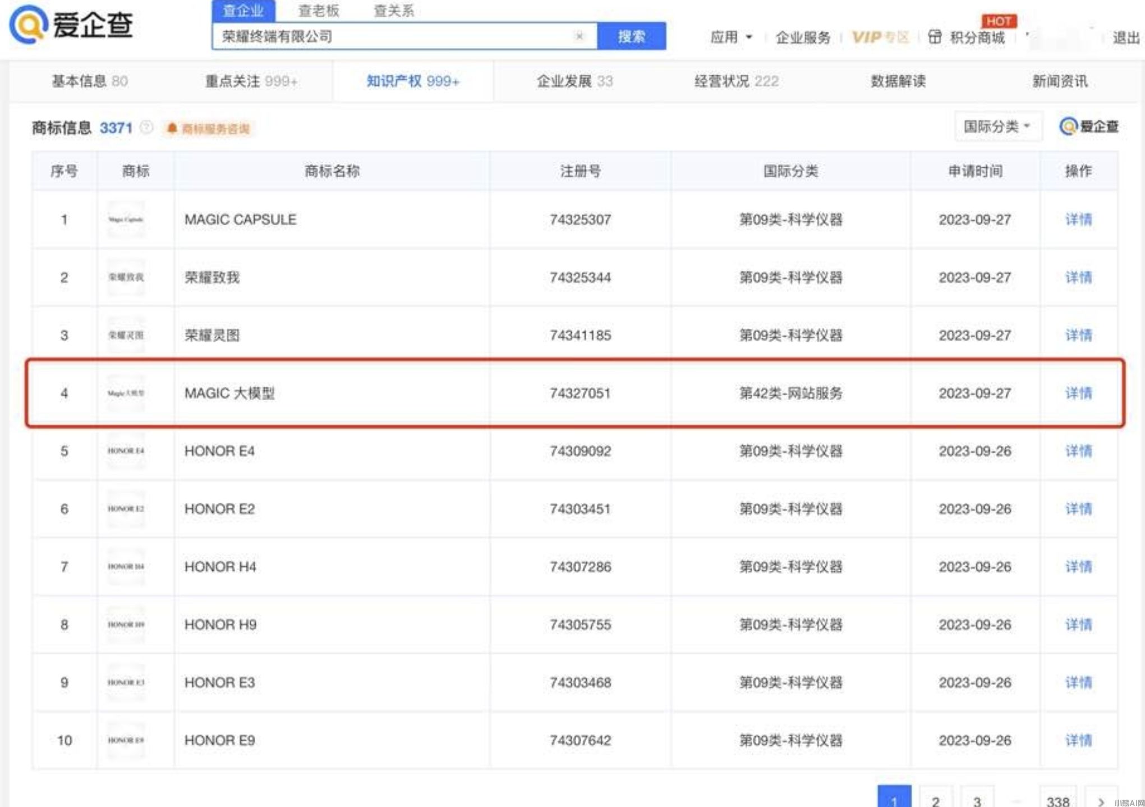The width and height of the screenshot is (1145, 807).
Task: Click the blue 搜索 button
Action: (x=632, y=36)
